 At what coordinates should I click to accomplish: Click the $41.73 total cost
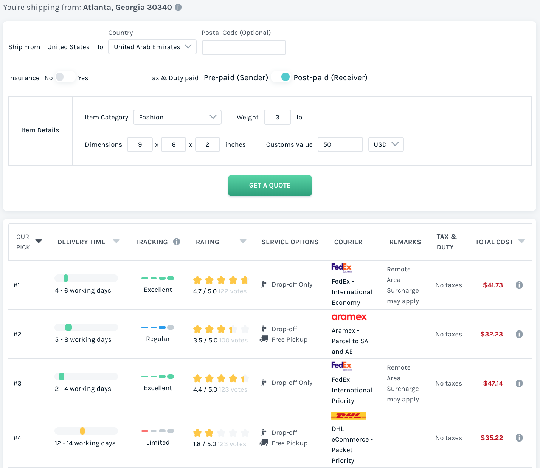coord(493,285)
